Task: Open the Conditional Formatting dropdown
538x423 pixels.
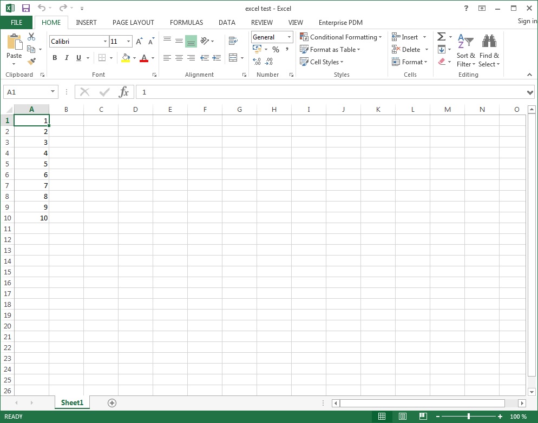Action: pos(341,37)
